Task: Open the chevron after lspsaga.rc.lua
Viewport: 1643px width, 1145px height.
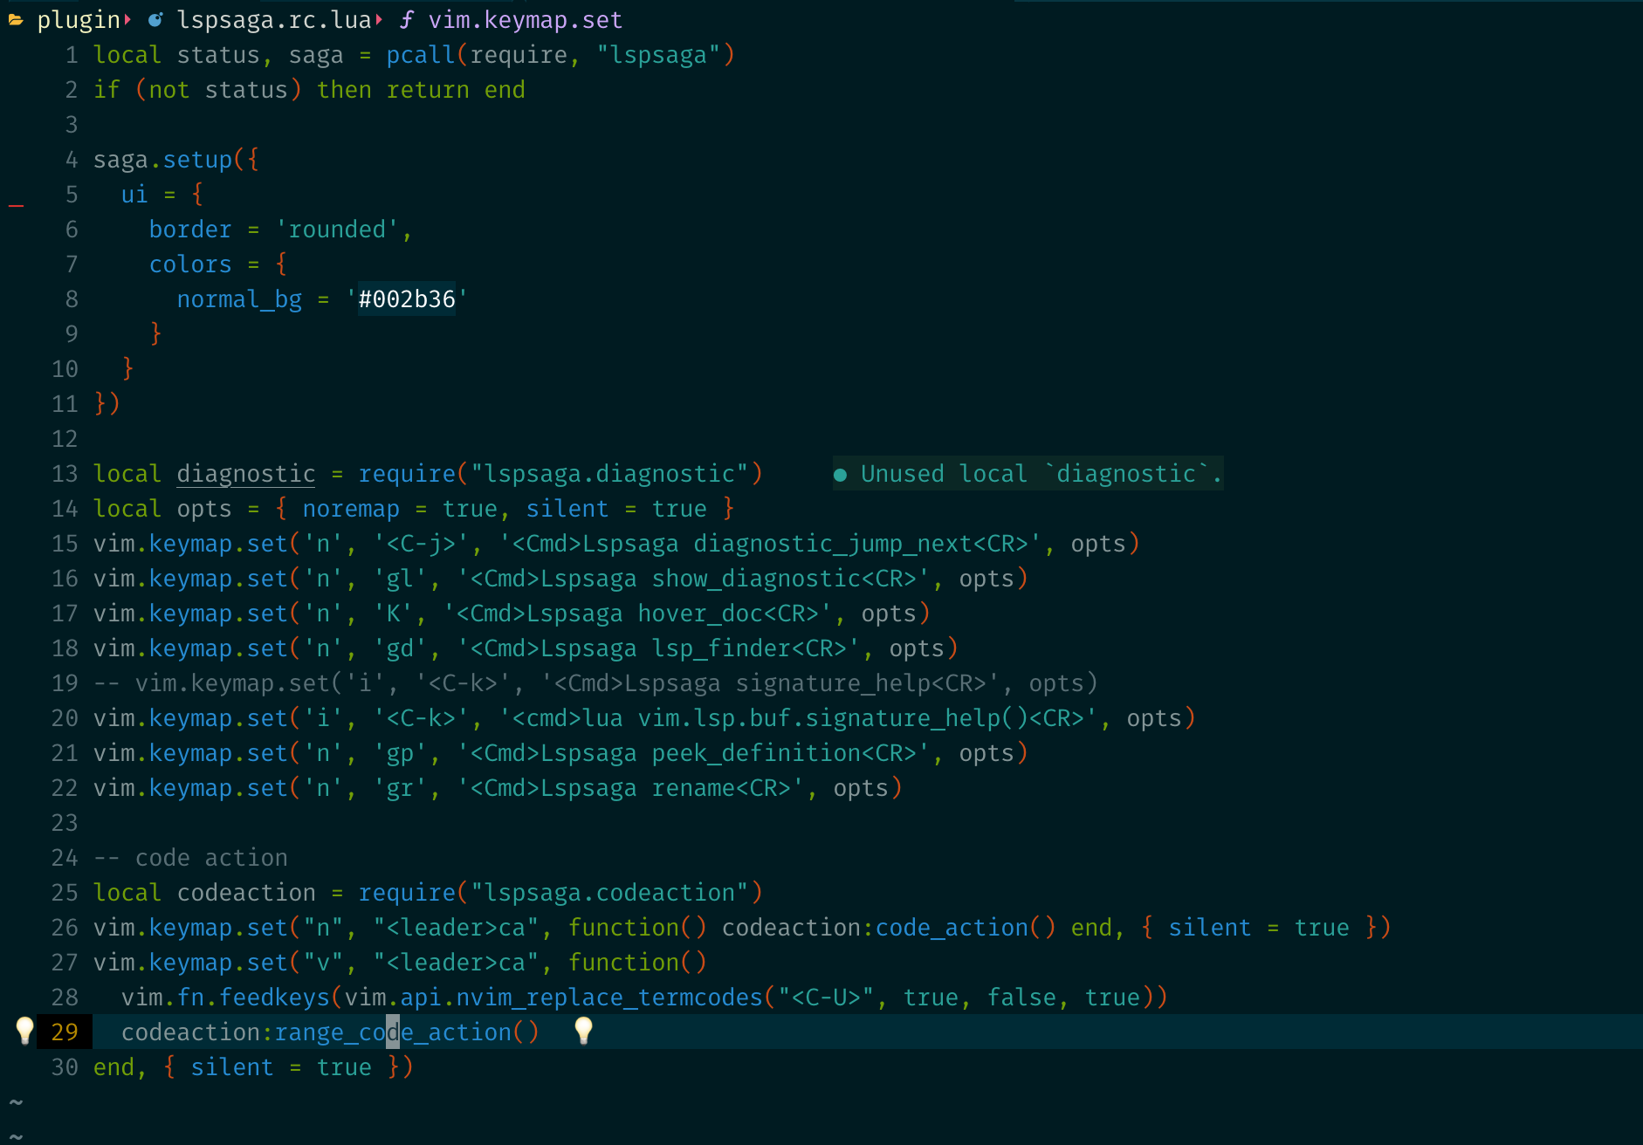Action: click(378, 19)
